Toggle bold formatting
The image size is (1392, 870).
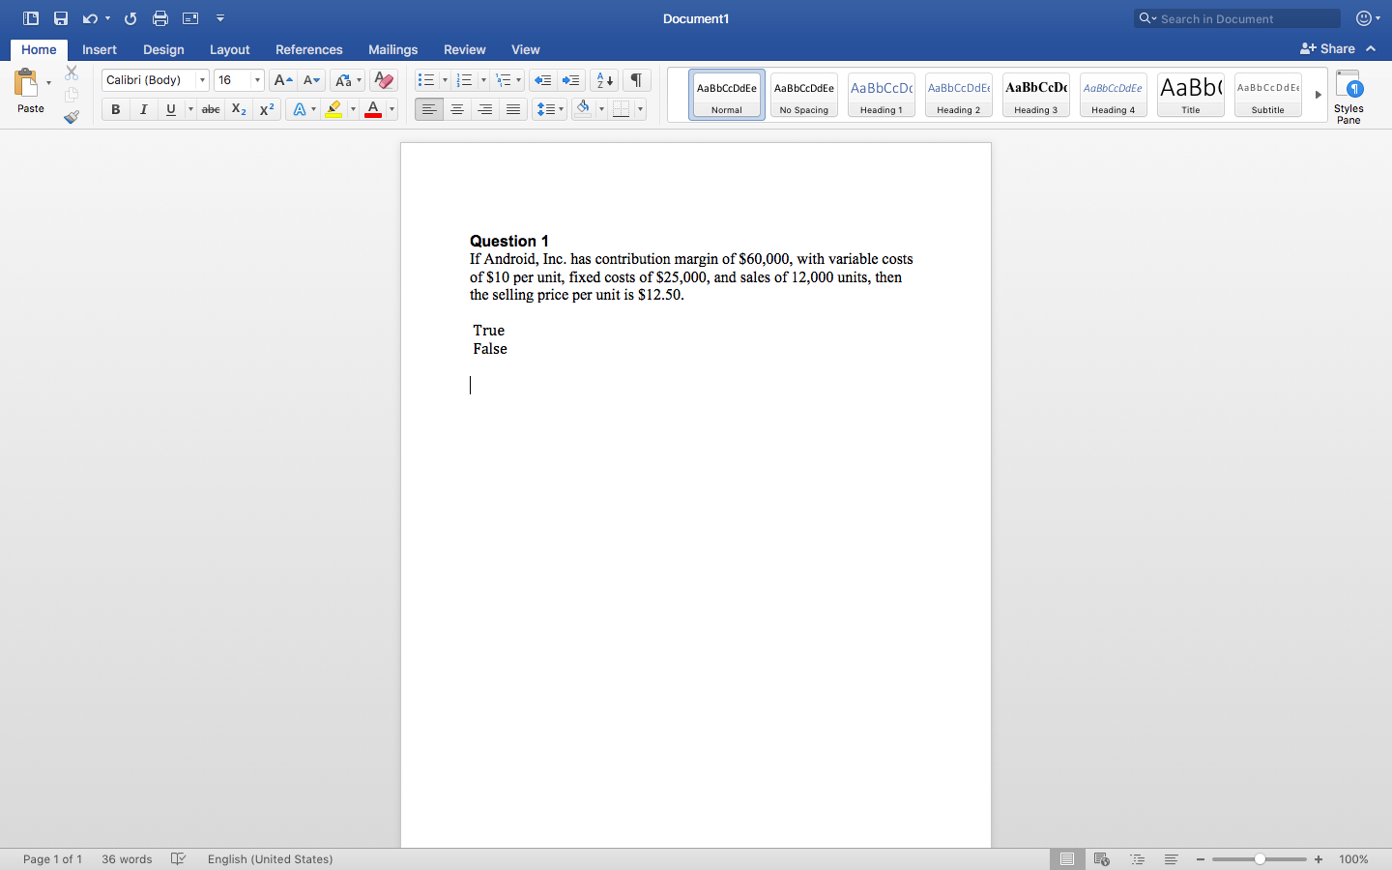point(115,109)
